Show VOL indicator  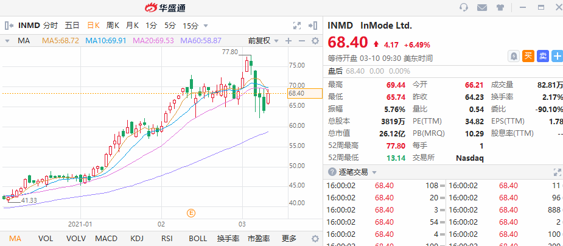click(46, 239)
